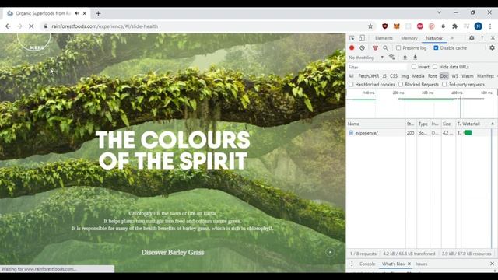Check Blocked Requests
The width and height of the screenshot is (498, 280).
pos(401,85)
